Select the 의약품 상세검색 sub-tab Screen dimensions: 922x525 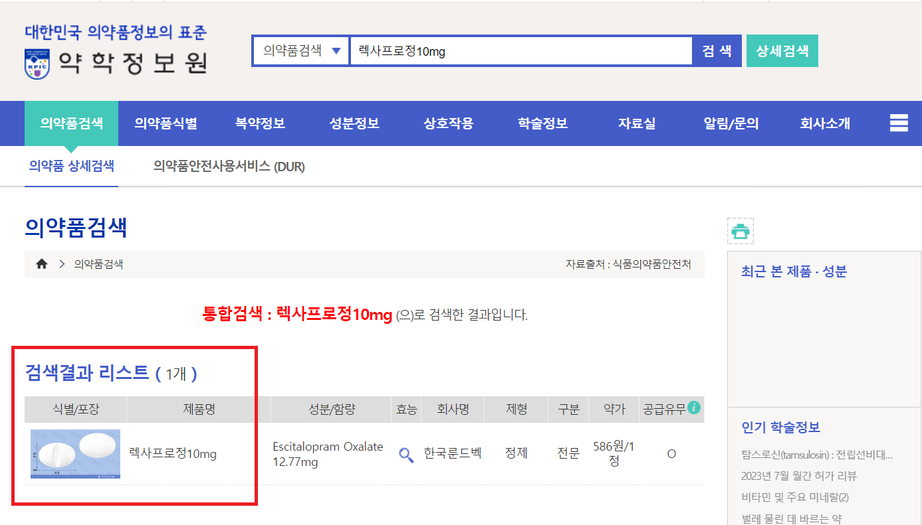72,166
